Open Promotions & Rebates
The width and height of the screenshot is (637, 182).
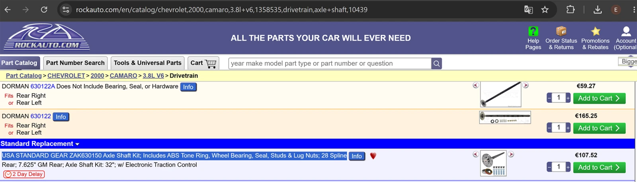pyautogui.click(x=595, y=38)
